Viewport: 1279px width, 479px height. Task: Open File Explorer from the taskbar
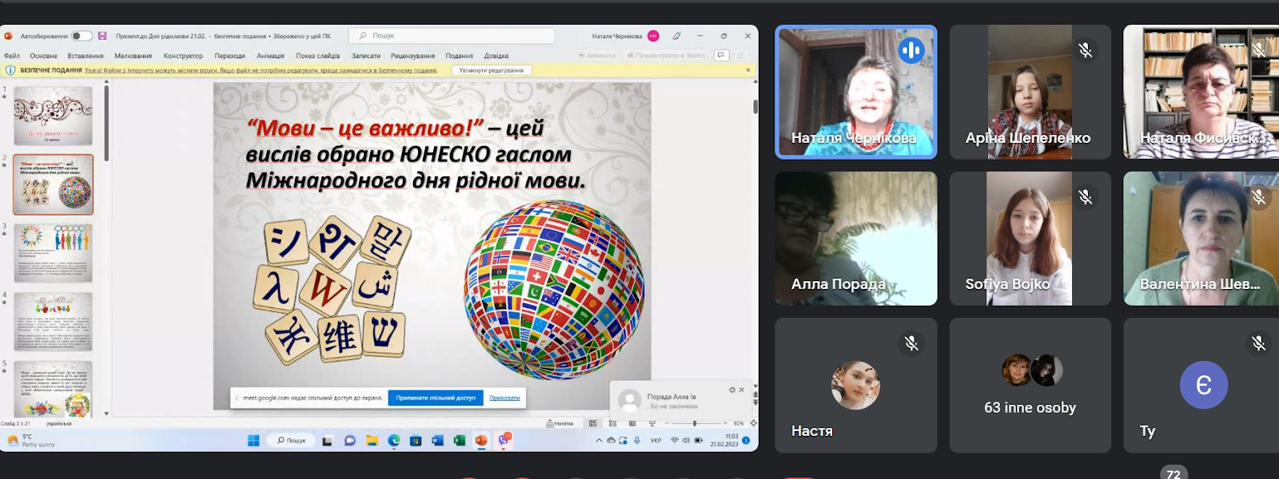click(x=372, y=440)
